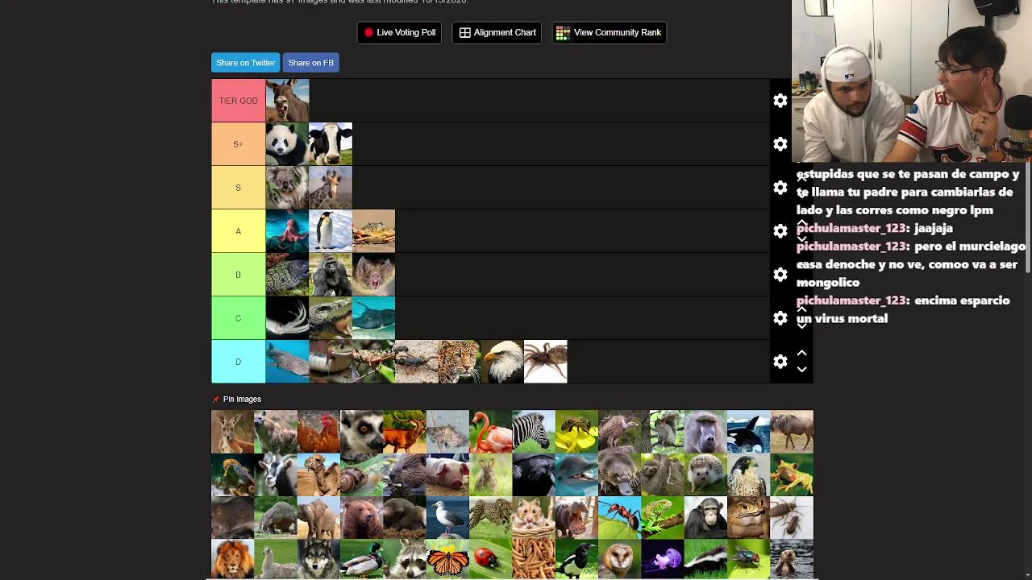Screen dimensions: 1032x580
Task: Open settings gear for A row
Action: pos(780,231)
